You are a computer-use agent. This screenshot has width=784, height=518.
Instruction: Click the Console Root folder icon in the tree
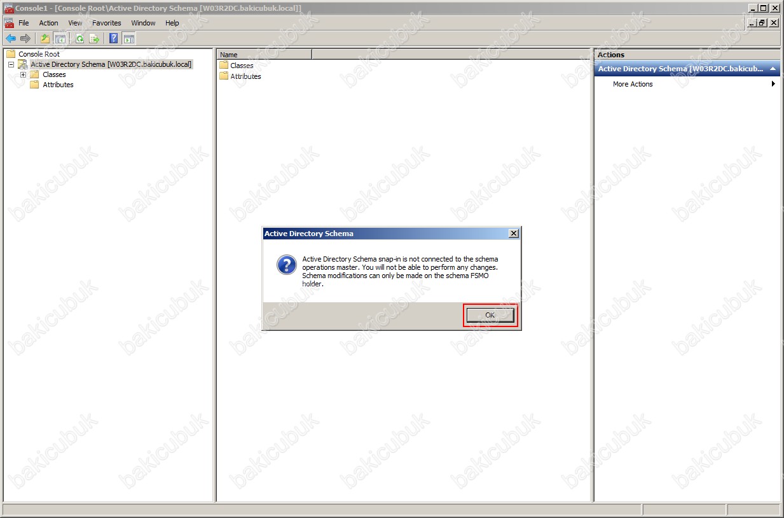pos(11,54)
